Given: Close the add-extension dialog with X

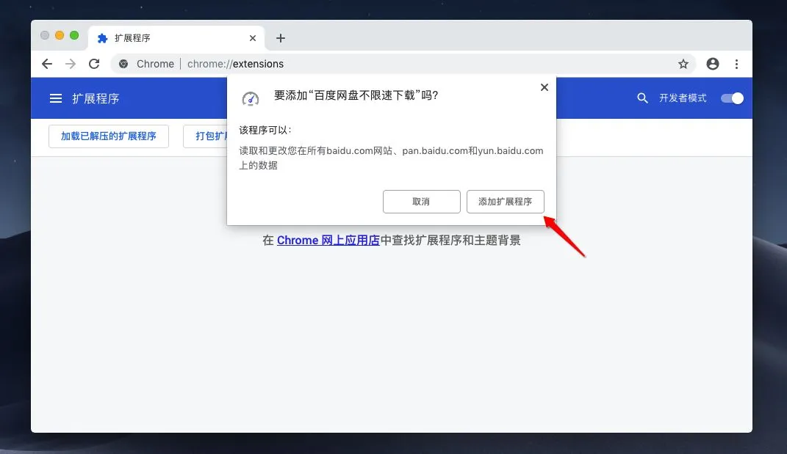Looking at the screenshot, I should point(544,87).
